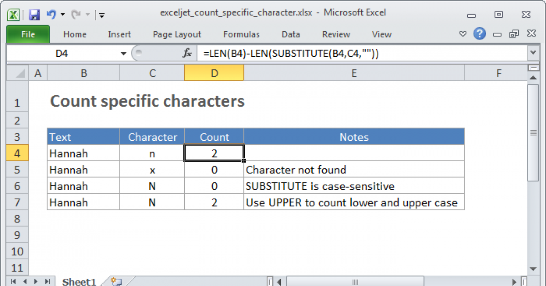This screenshot has height=286, width=546.
Task: Open the Undo history dropdown arrow
Action: coord(62,15)
